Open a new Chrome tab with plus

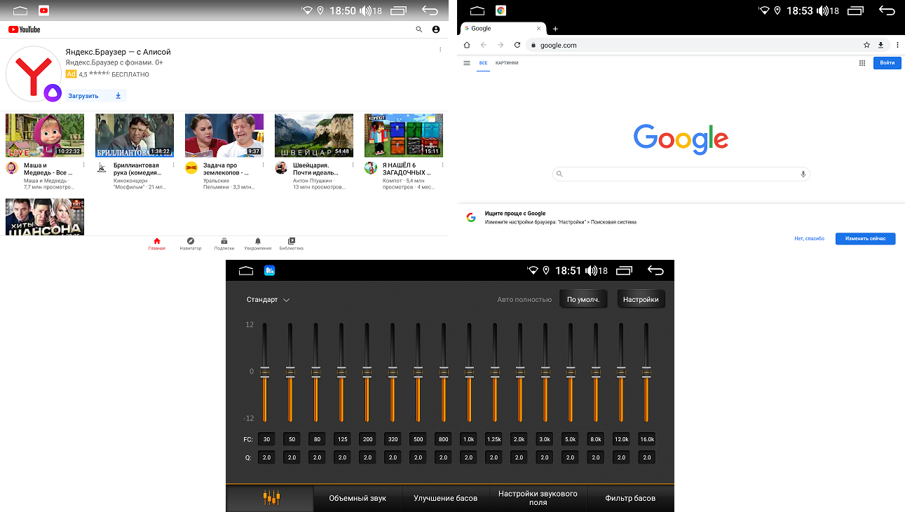point(555,29)
